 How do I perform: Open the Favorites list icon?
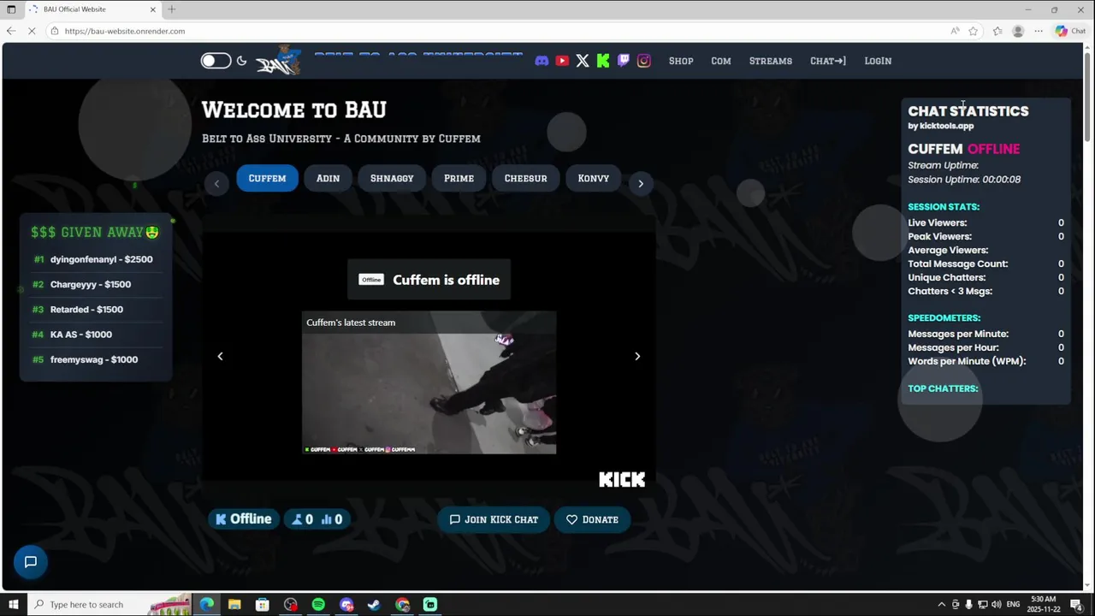pos(997,31)
